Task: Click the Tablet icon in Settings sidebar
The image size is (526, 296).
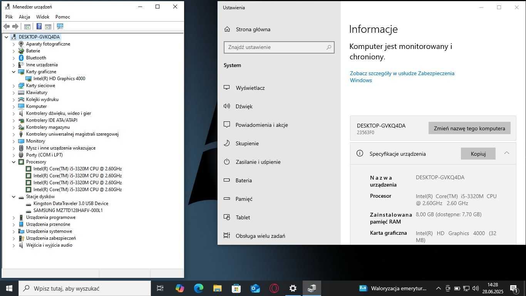Action: [x=227, y=217]
